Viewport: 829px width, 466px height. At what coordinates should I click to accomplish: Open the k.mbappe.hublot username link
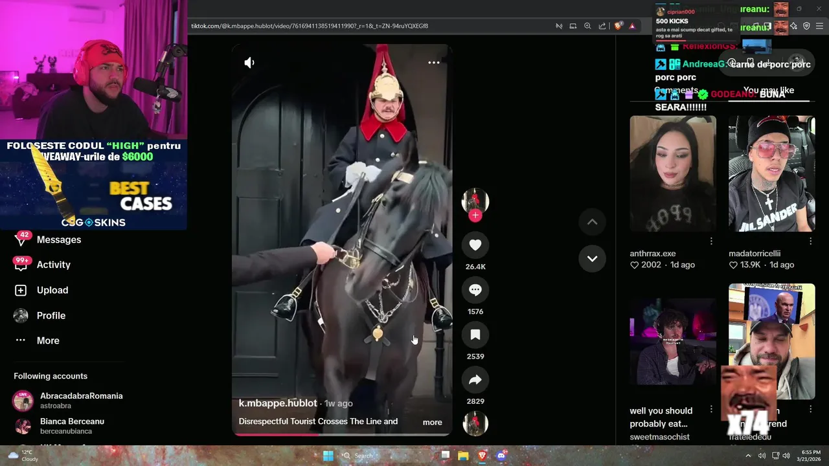(278, 403)
